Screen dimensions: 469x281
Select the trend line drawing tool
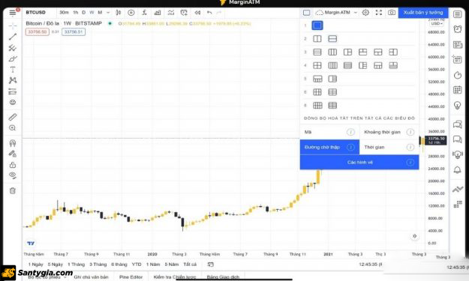click(13, 37)
